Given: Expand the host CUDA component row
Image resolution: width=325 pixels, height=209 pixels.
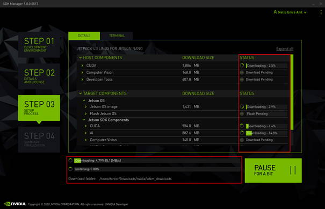Looking at the screenshot, I should coord(82,66).
